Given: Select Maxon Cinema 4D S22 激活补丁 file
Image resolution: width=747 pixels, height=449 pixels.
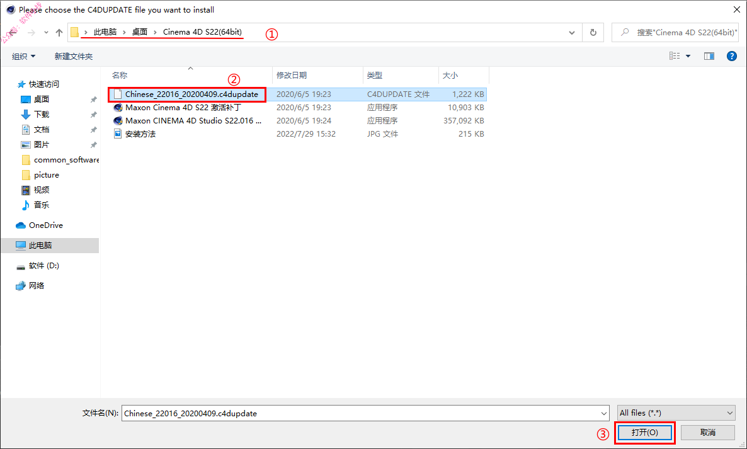Looking at the screenshot, I should pos(183,108).
